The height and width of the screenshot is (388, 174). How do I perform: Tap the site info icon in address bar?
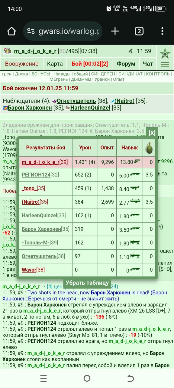coord(31,31)
